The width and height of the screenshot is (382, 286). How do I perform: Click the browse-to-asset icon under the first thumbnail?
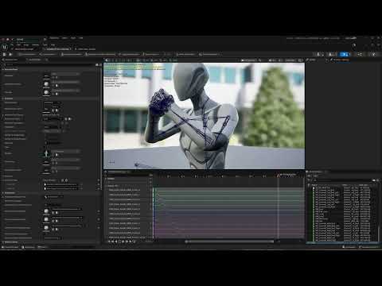[x=57, y=77]
